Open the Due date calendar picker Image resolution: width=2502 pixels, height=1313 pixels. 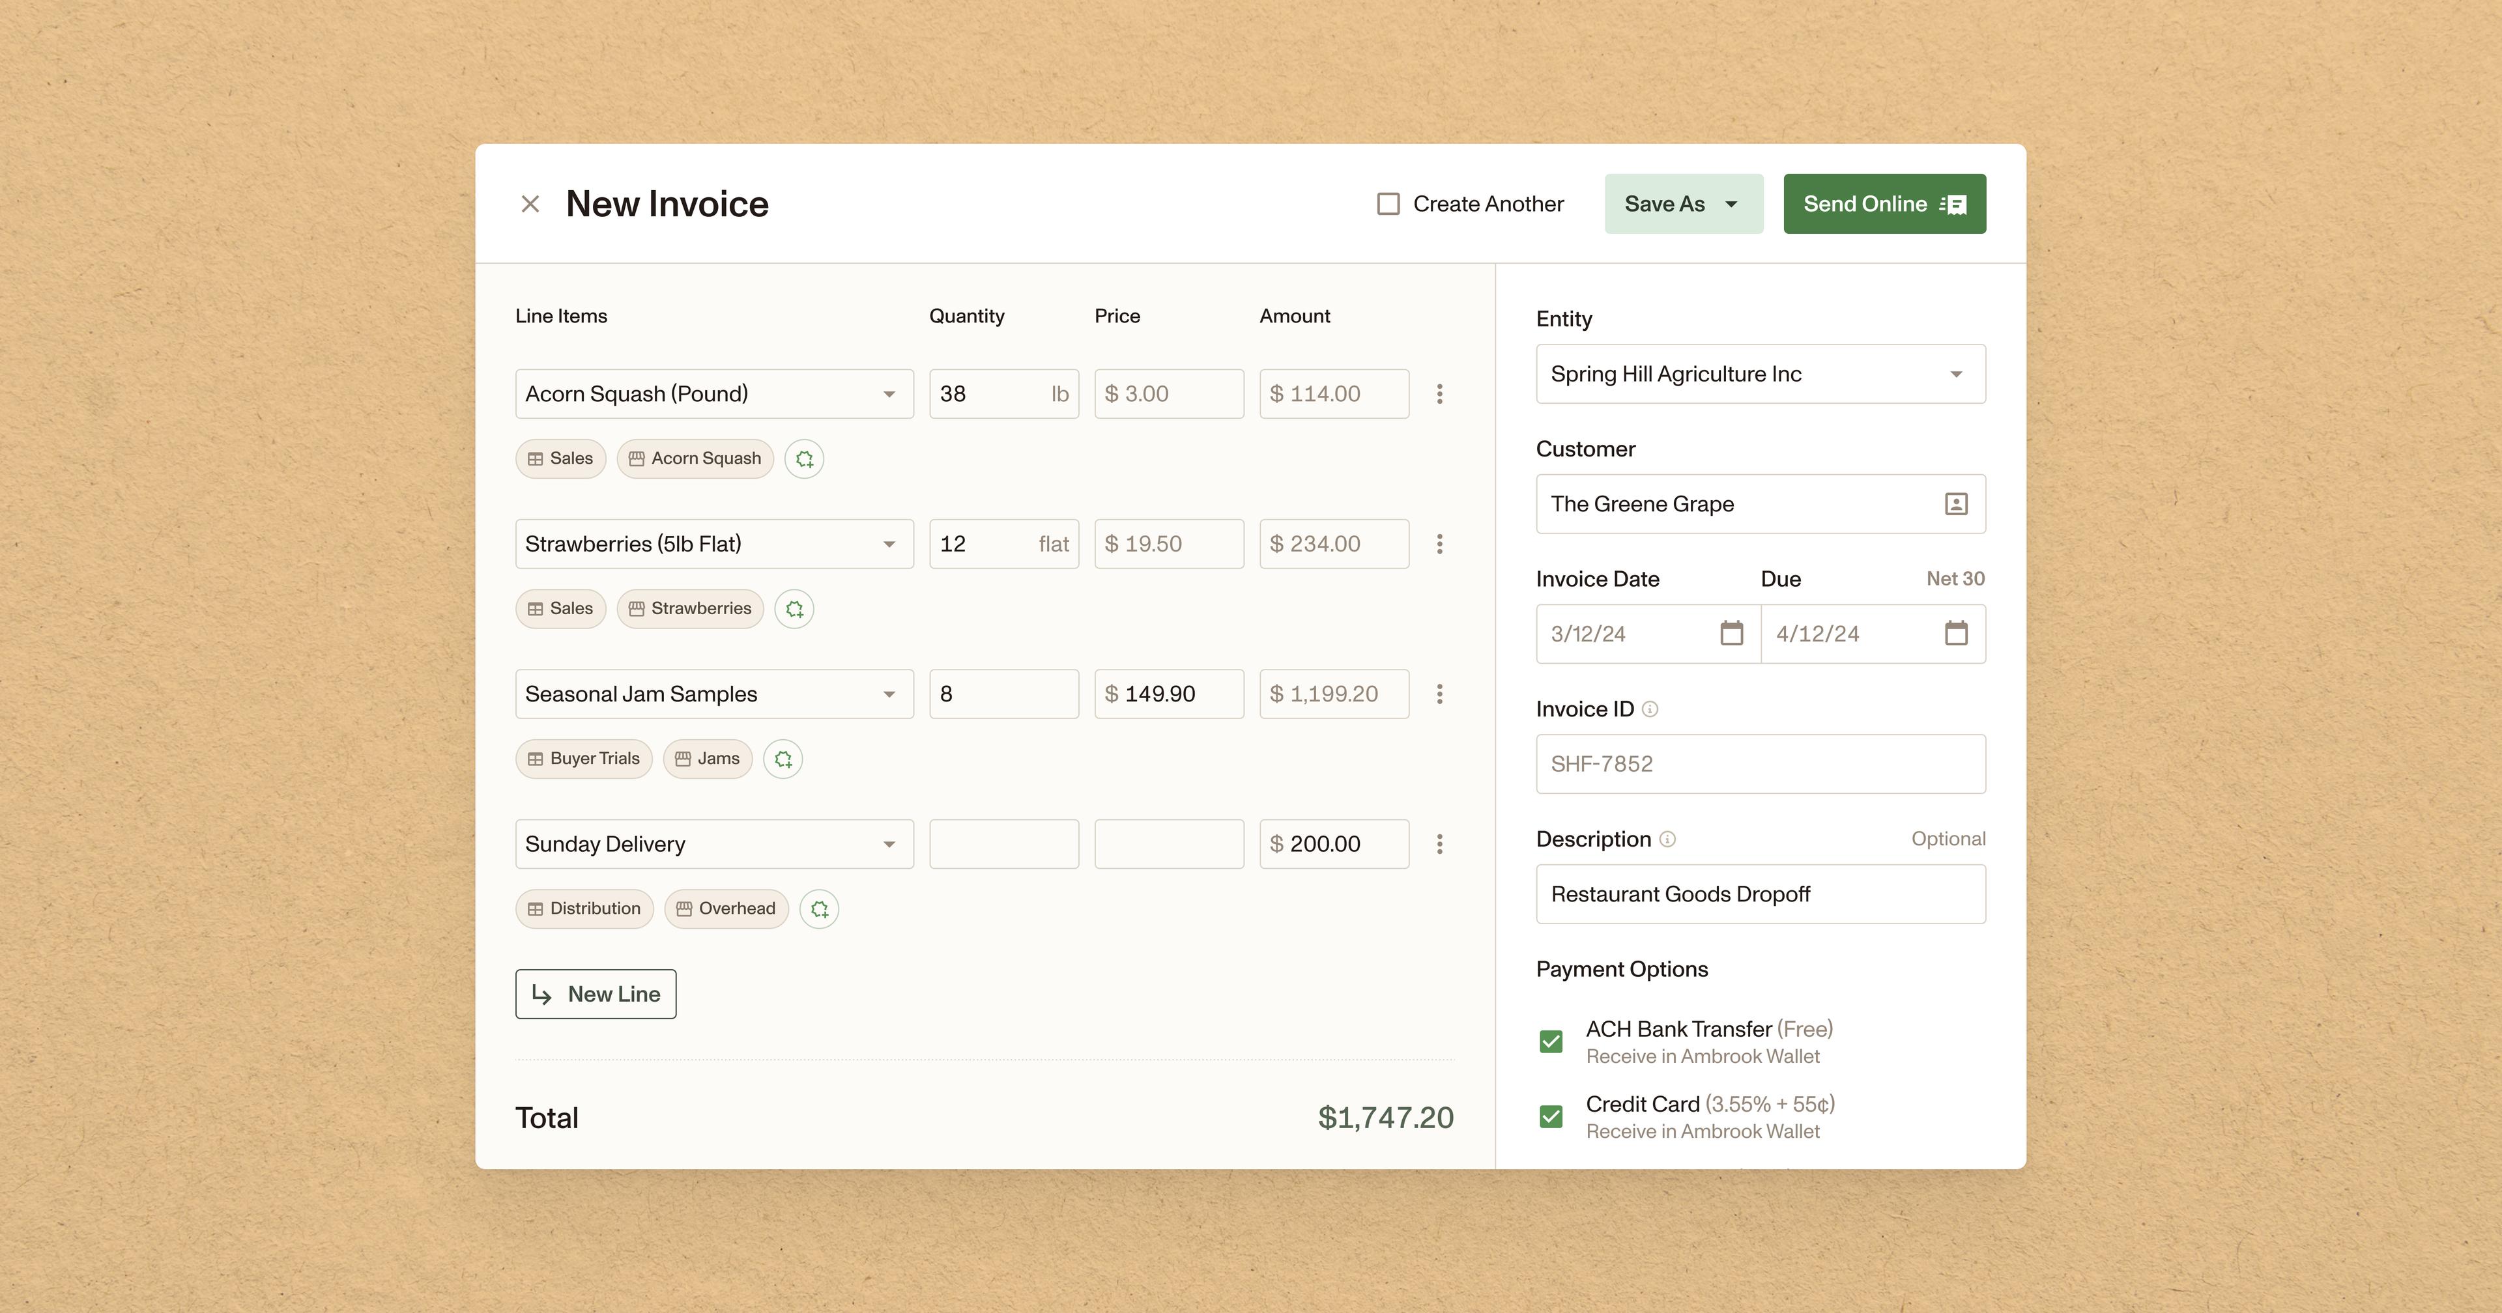pos(1956,633)
